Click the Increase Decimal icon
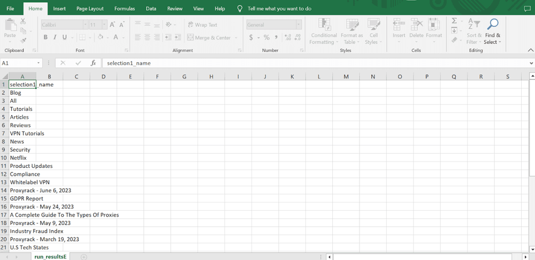Viewport: 535px width, 260px height. [288, 37]
